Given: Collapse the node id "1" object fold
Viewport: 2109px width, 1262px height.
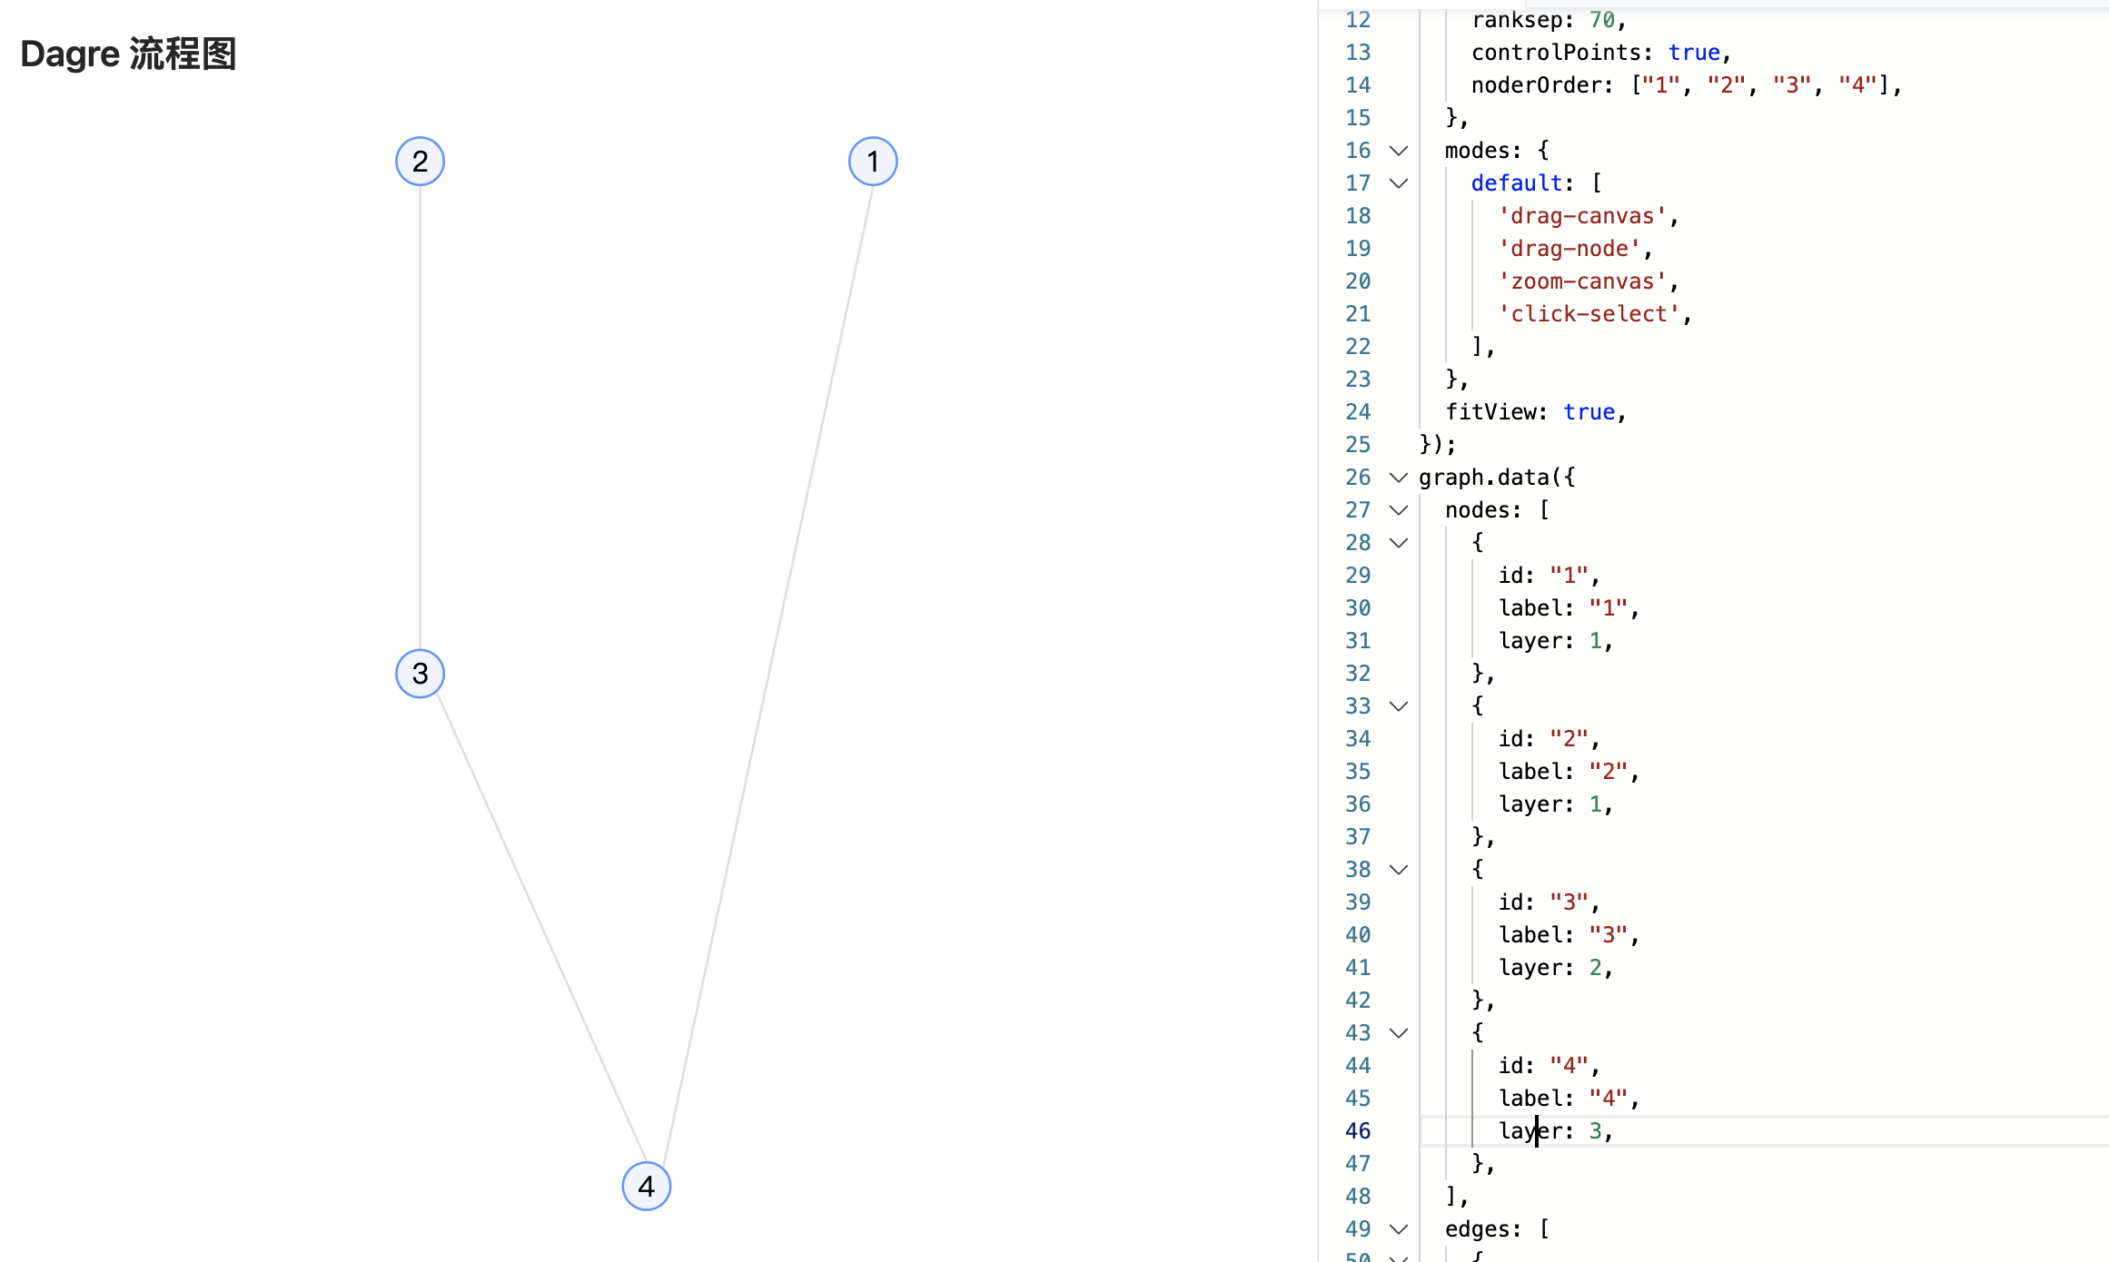Looking at the screenshot, I should (x=1399, y=542).
